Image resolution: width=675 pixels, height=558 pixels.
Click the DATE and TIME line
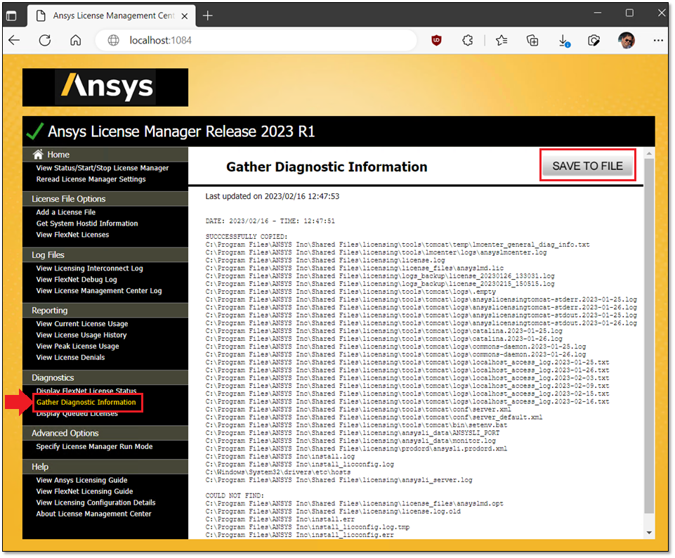270,221
